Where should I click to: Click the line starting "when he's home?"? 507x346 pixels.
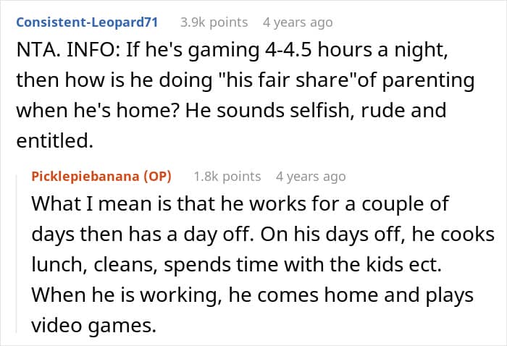click(231, 111)
